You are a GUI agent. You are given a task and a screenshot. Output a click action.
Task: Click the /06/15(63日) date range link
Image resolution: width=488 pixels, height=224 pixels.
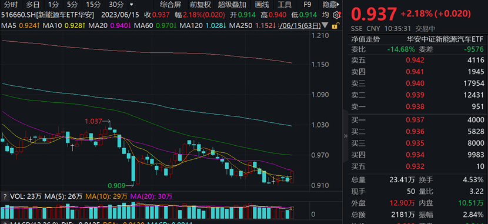pos(299,25)
